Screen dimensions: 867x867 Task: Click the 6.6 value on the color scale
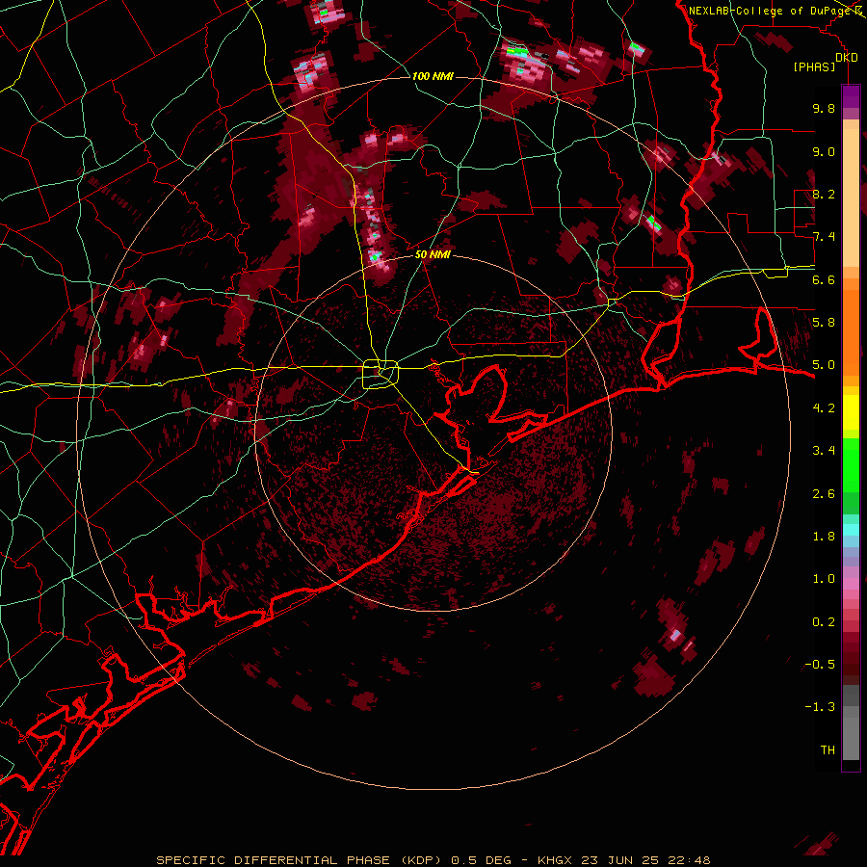point(824,279)
